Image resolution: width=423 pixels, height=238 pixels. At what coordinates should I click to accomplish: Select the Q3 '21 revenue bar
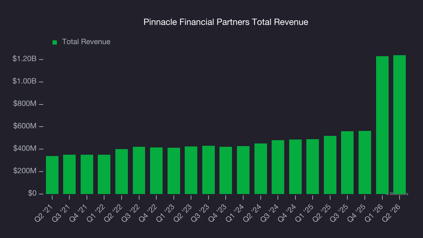pyautogui.click(x=69, y=174)
